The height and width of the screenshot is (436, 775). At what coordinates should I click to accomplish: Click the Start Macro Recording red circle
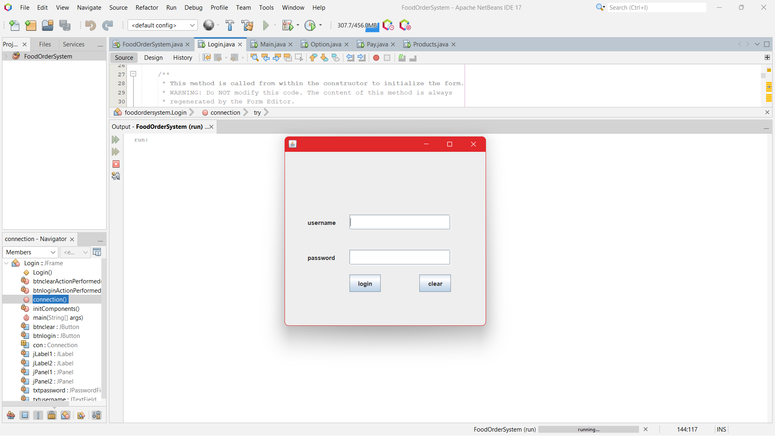pyautogui.click(x=376, y=58)
